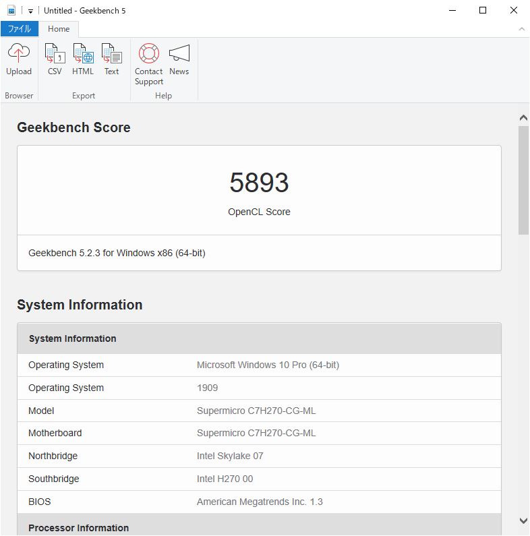530x536 pixels.
Task: Minimize the Geekbench 5 window
Action: coord(452,11)
